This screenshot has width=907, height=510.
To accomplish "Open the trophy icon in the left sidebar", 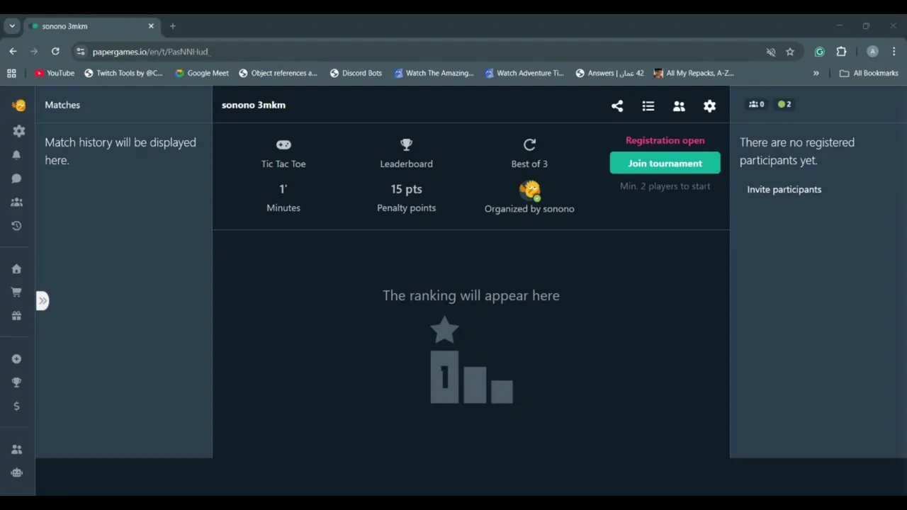I will tap(16, 382).
